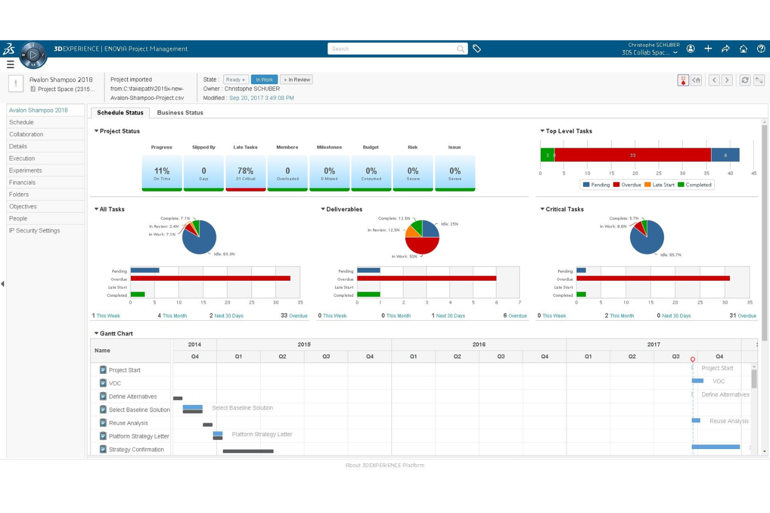The height and width of the screenshot is (513, 770).
Task: Collapse the left navigation panel arrow
Action: [3, 284]
